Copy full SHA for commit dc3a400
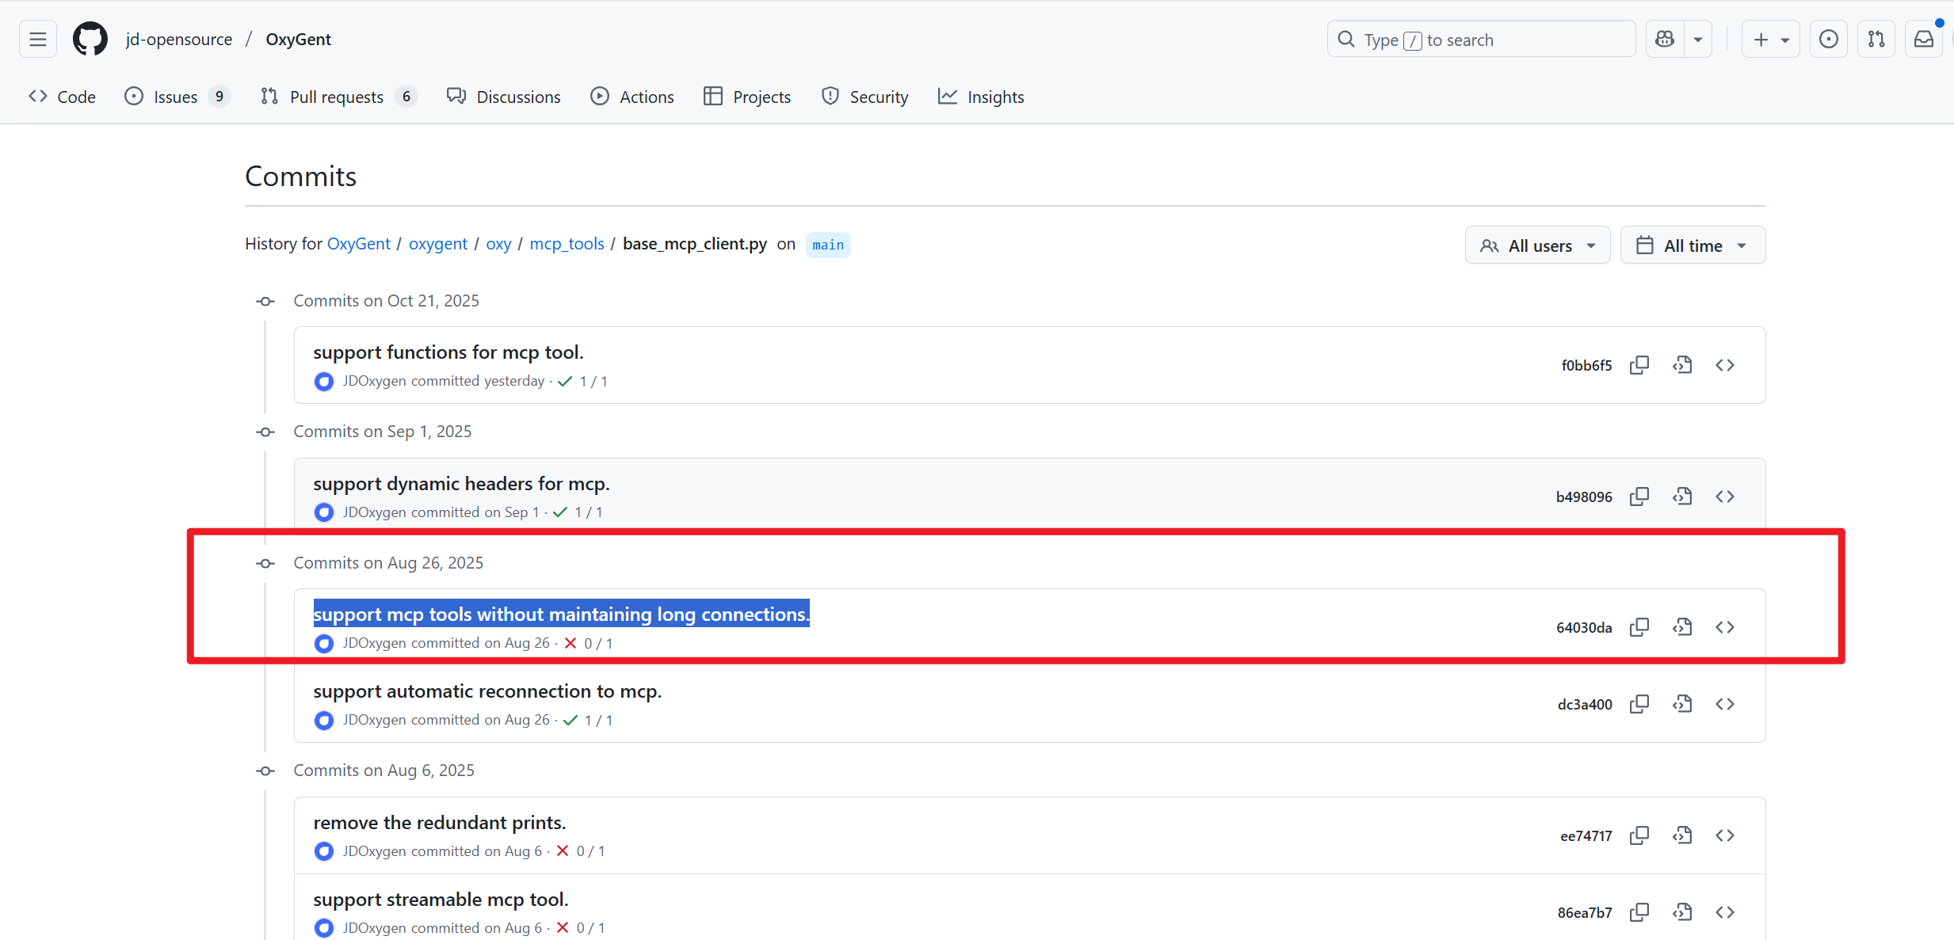This screenshot has width=1954, height=940. coord(1639,704)
